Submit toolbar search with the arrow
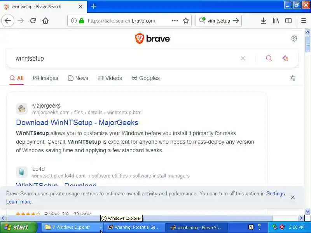This screenshot has height=233, width=311. point(236,21)
